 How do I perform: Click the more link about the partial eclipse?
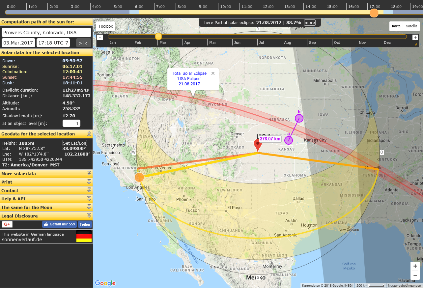point(309,22)
